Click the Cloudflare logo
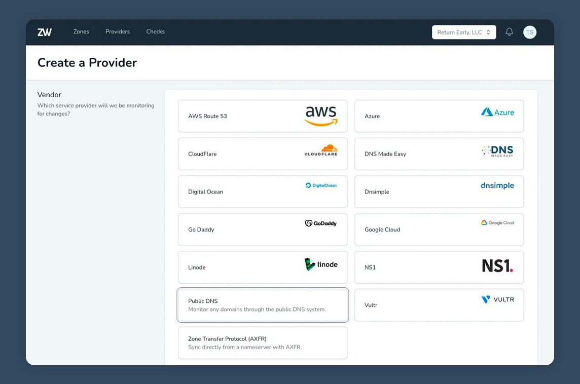This screenshot has height=384, width=580. coord(321,150)
